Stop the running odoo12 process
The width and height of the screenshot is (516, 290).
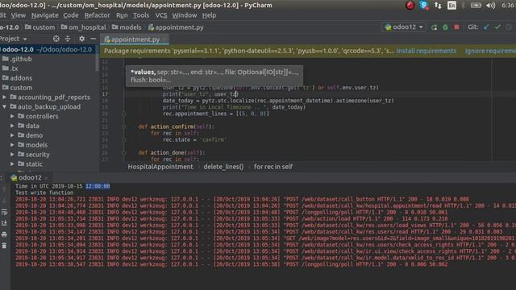(456, 27)
